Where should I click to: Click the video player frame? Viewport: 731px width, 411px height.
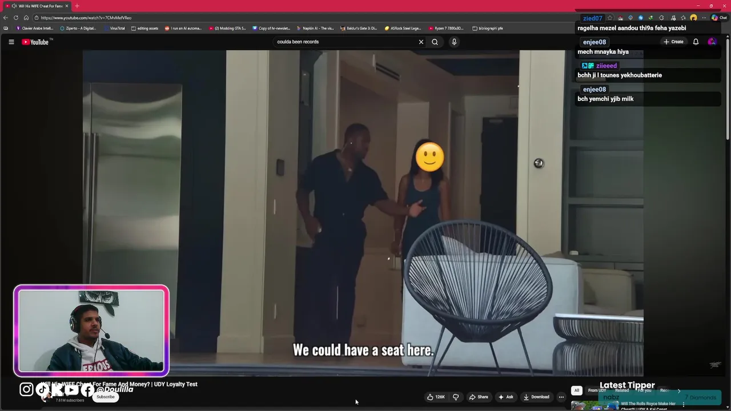[363, 213]
